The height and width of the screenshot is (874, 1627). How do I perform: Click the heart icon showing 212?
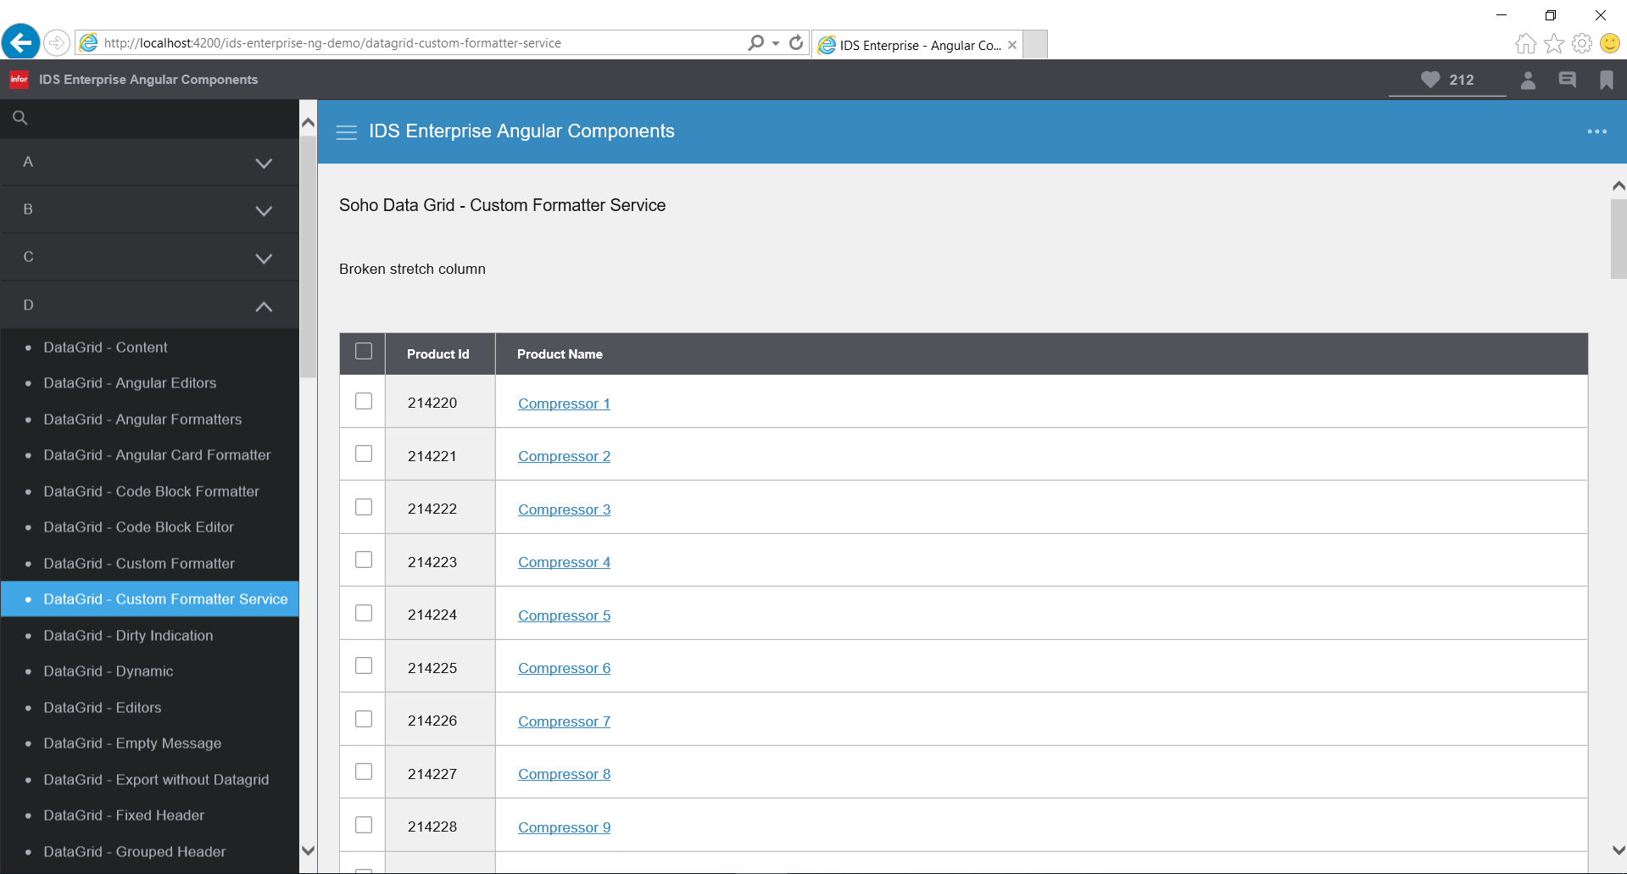tap(1430, 80)
